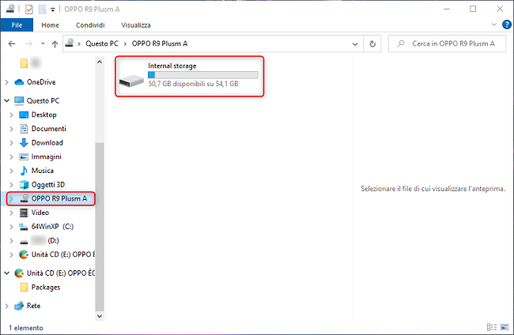Click New folder quick access icon
The width and height of the screenshot is (514, 335).
(x=42, y=9)
